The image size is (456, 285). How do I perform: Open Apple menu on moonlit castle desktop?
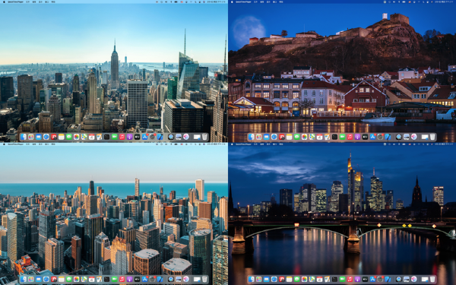232,2
